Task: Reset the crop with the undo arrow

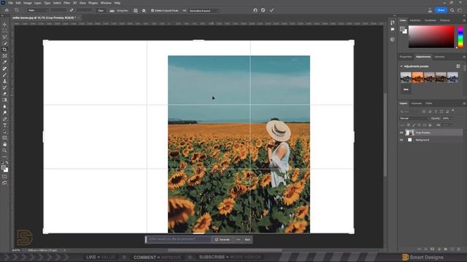Action: (x=255, y=10)
